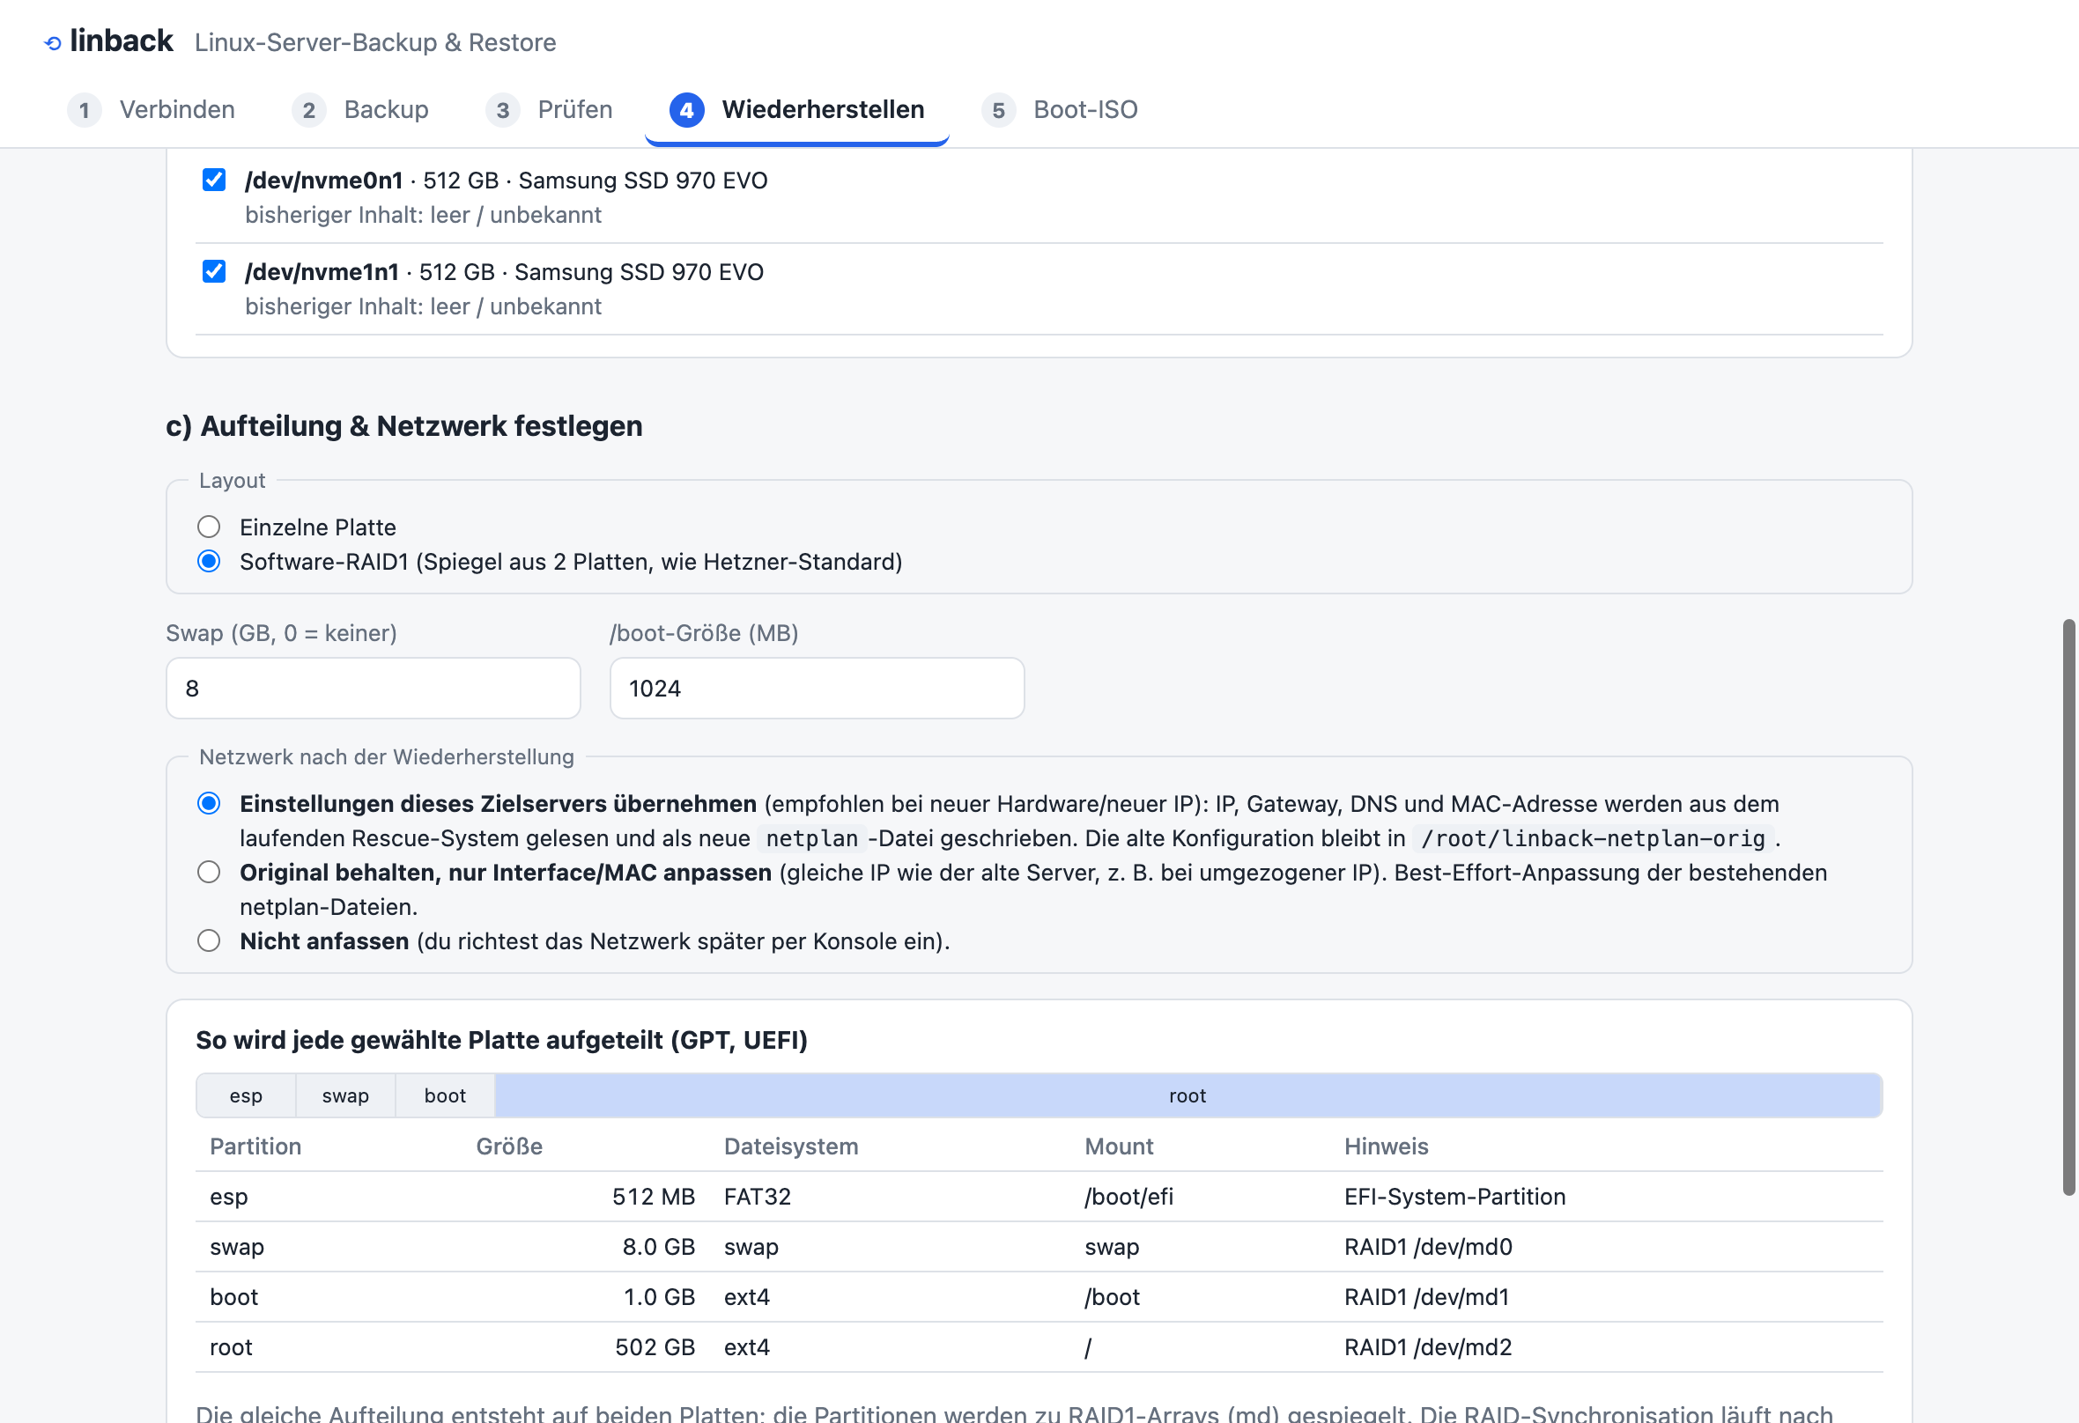
Task: Go to the Prüfen step tab
Action: tap(550, 110)
